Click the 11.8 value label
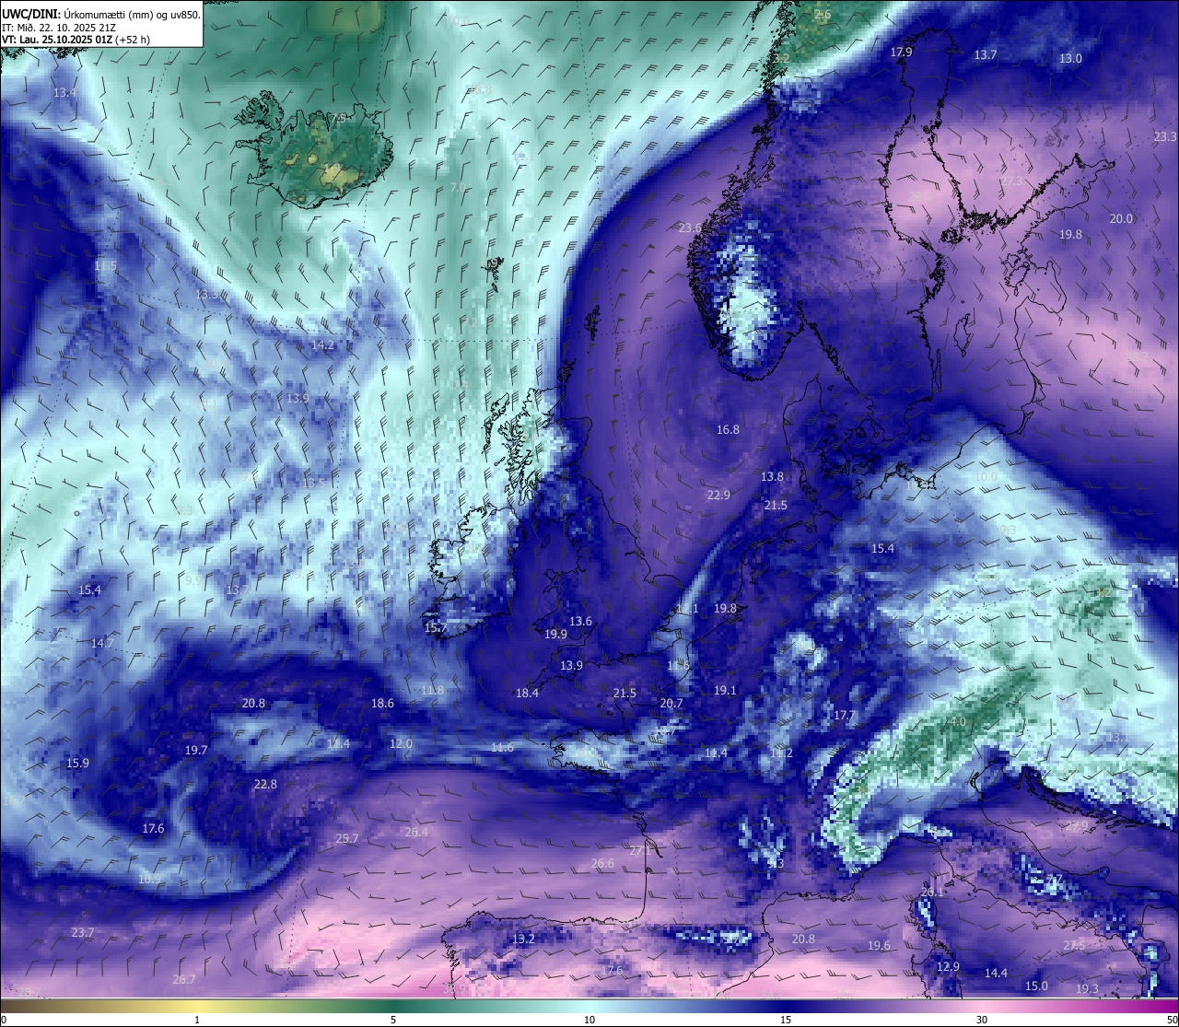 tap(432, 690)
